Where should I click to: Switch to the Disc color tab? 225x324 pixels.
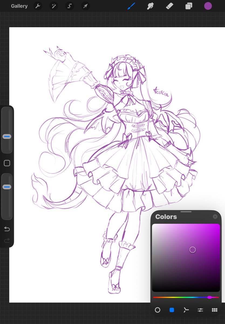[158, 310]
